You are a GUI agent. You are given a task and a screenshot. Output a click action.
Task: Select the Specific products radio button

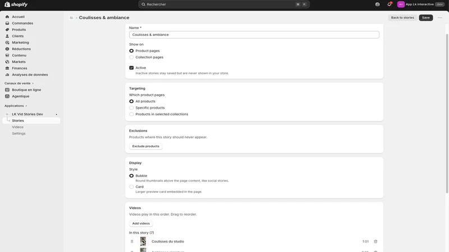131,108
